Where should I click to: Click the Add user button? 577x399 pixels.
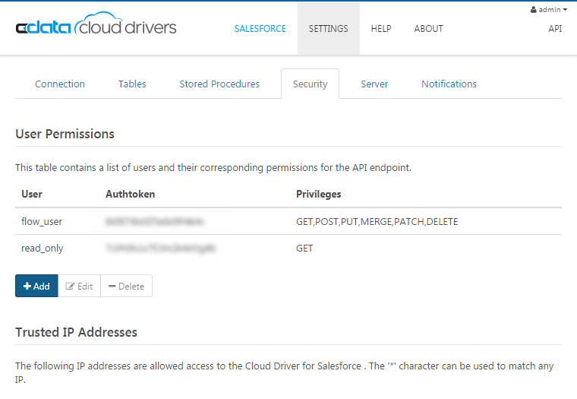point(36,287)
